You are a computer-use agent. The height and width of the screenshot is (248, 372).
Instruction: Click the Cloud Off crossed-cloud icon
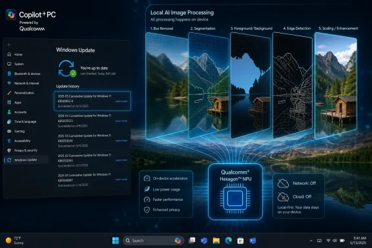pyautogui.click(x=283, y=197)
